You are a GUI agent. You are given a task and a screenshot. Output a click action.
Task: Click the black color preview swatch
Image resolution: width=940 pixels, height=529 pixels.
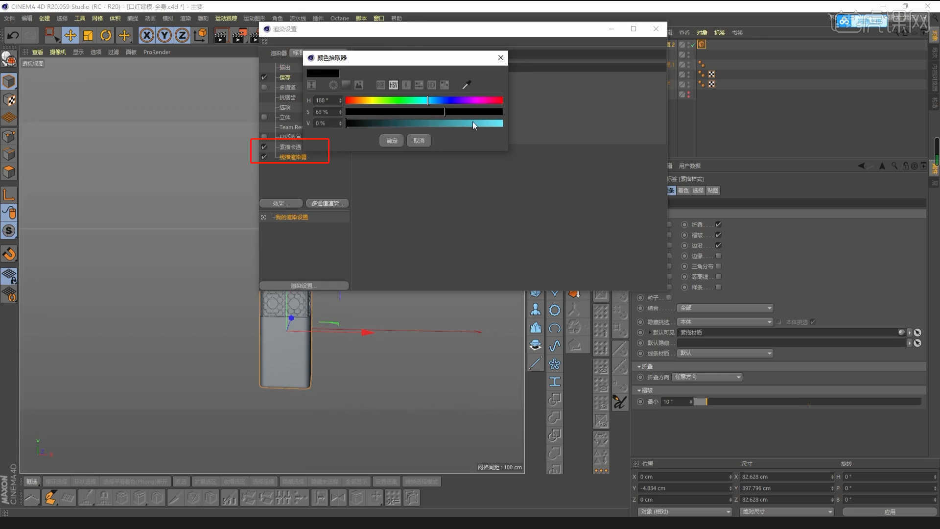coord(323,73)
